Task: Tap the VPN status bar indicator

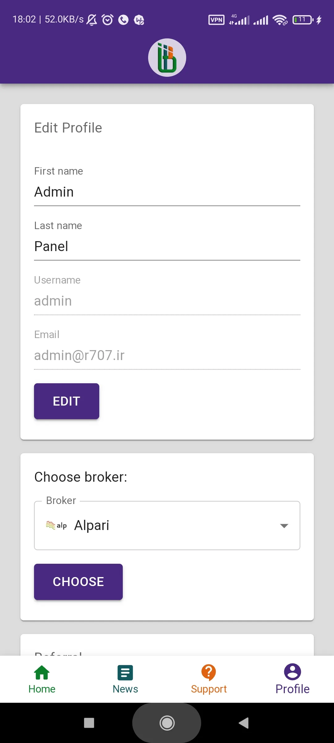Action: [216, 20]
